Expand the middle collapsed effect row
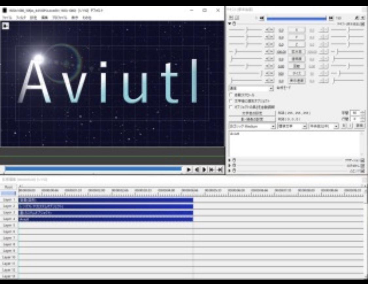 tap(230, 166)
